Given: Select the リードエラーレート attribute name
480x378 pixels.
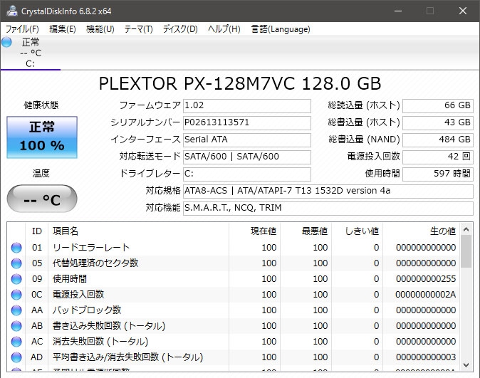Looking at the screenshot, I should [x=91, y=247].
